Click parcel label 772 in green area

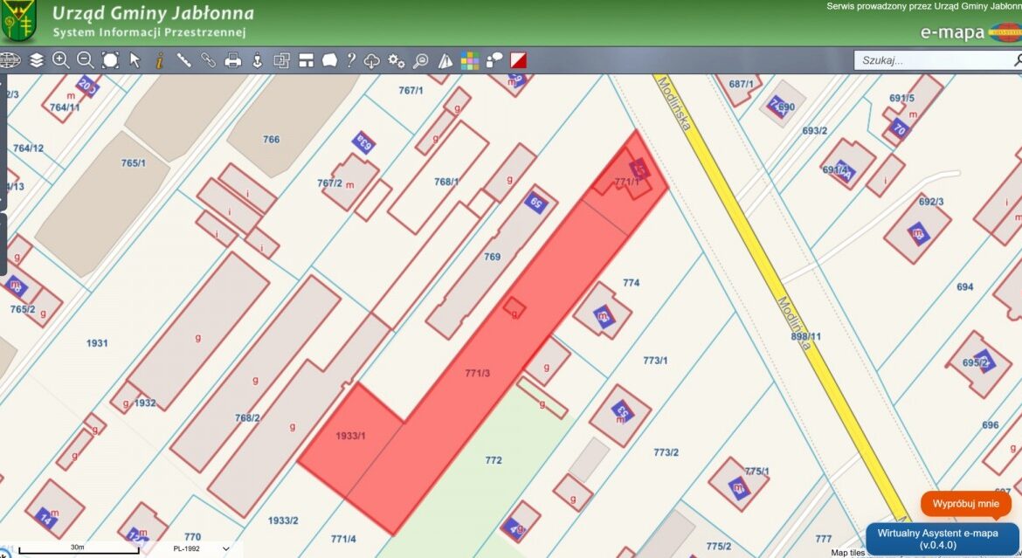click(494, 460)
